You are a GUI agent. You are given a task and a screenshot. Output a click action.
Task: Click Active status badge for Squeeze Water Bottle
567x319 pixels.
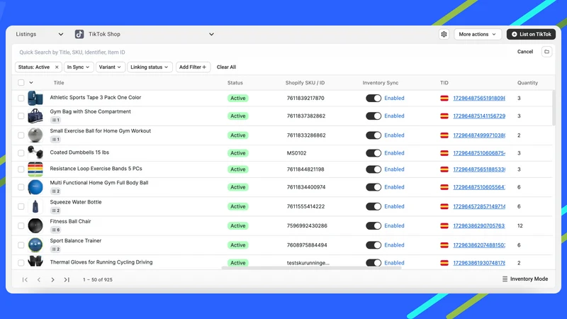[238, 206]
